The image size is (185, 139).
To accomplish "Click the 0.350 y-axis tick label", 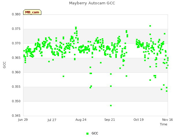I will tap(16, 101).
